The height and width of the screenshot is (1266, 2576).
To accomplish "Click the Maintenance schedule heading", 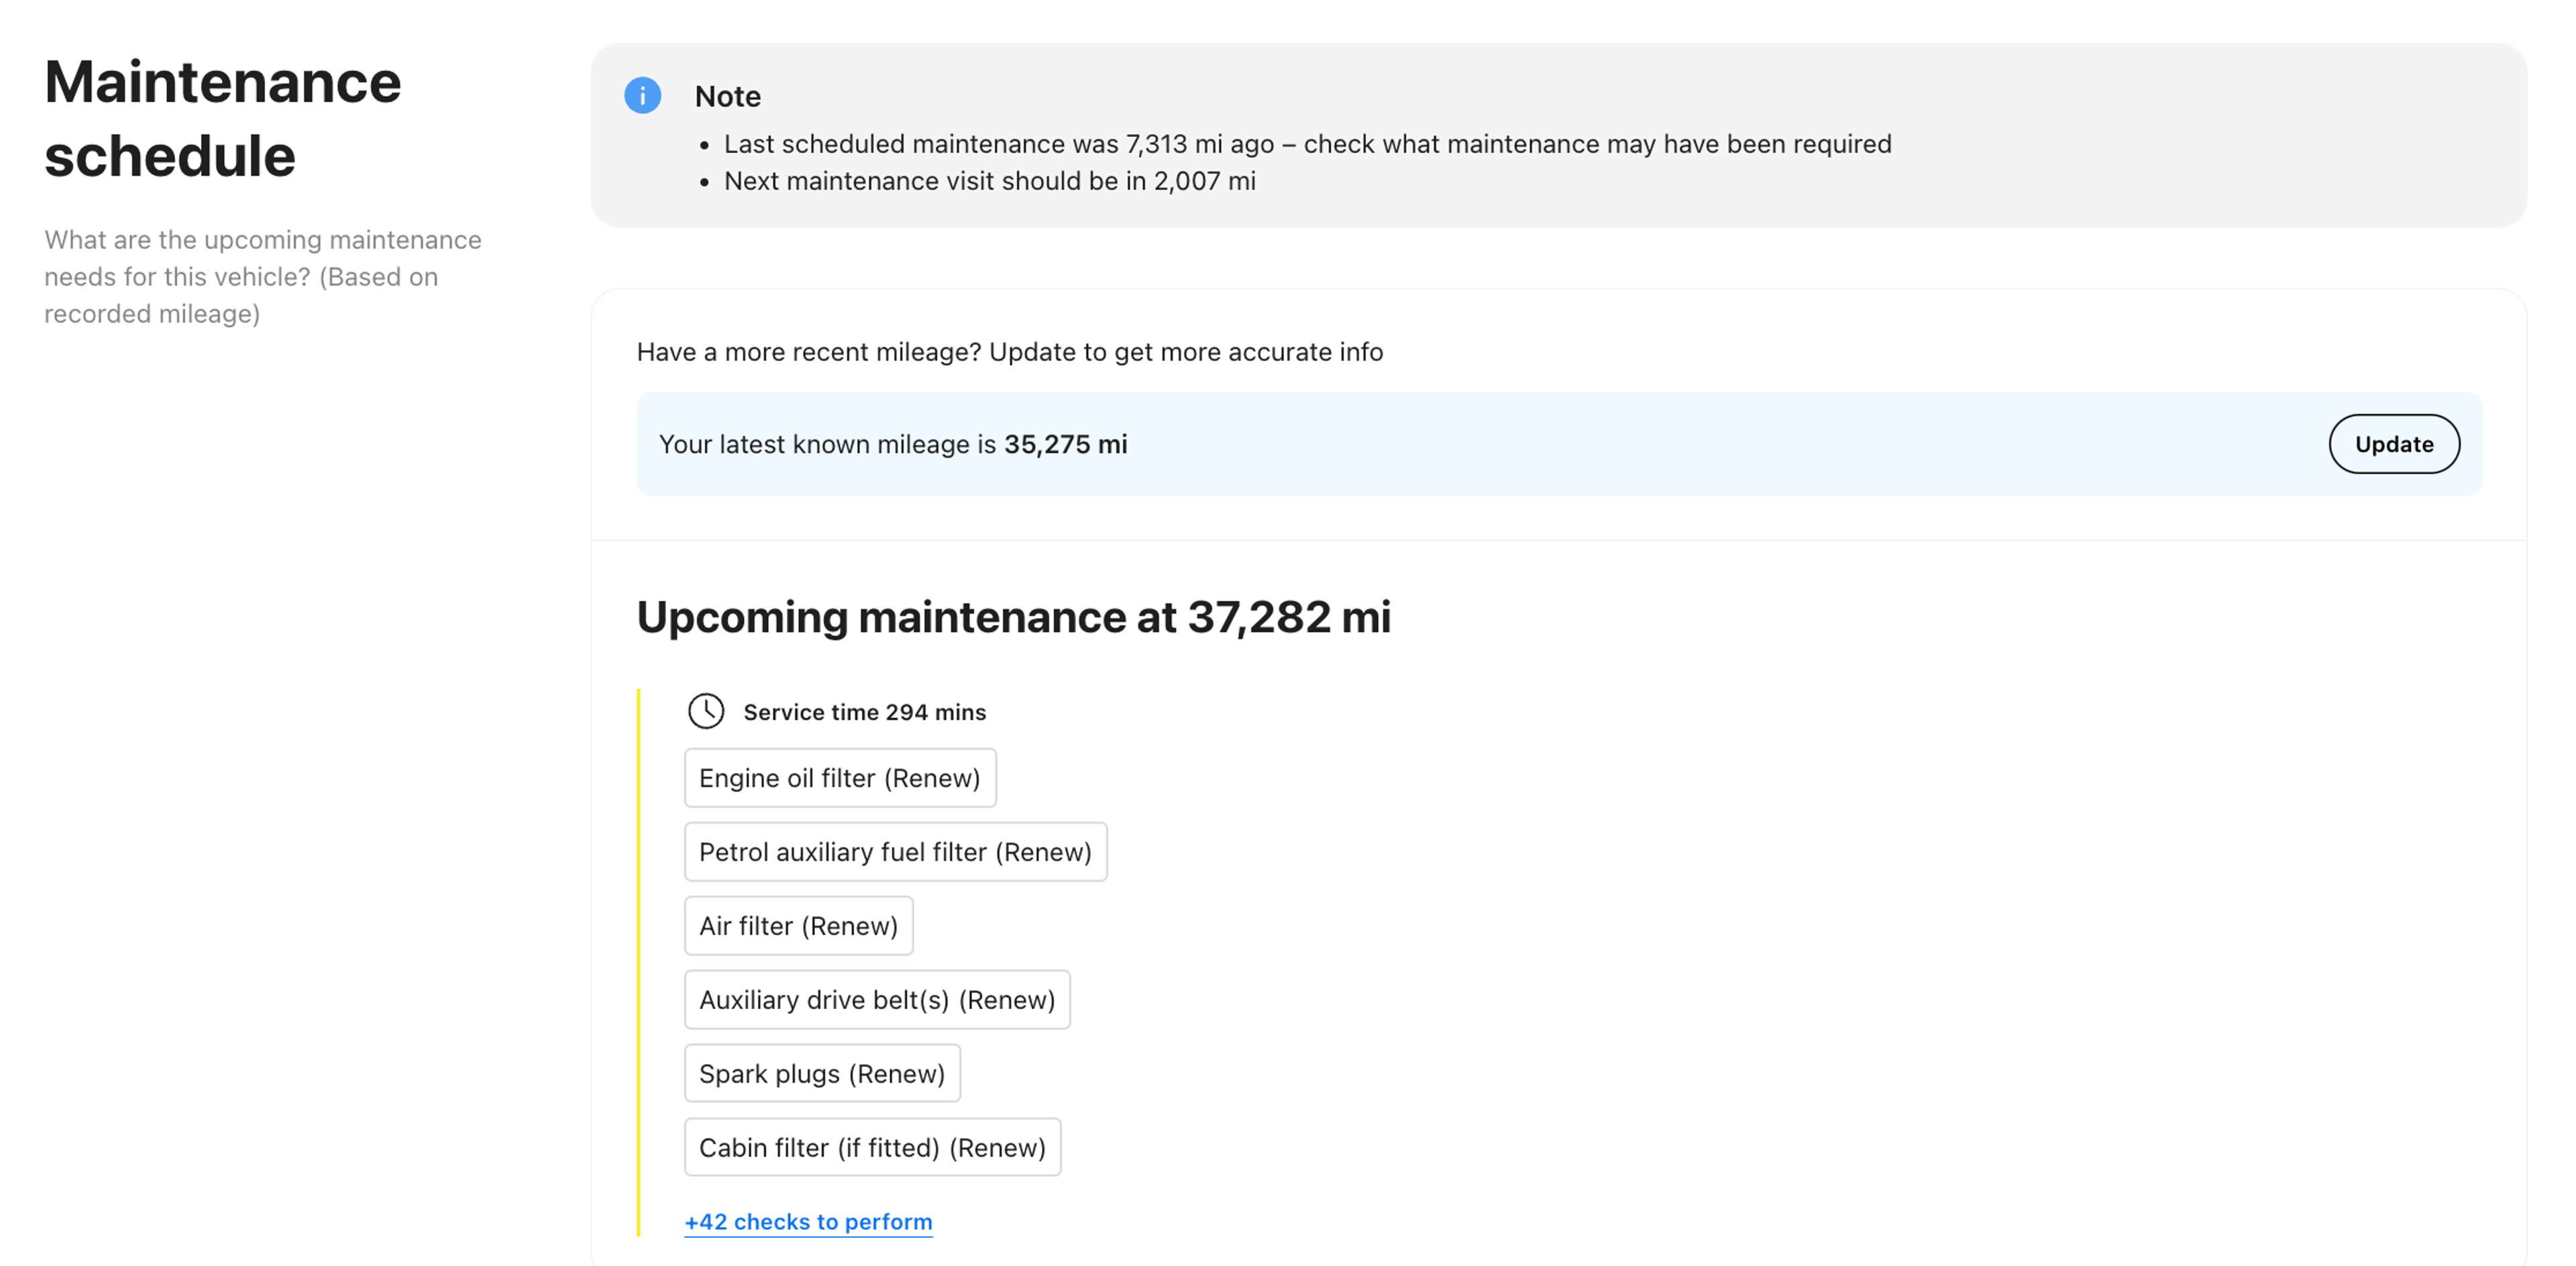I will click(222, 118).
